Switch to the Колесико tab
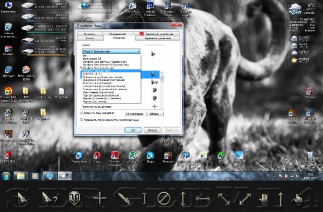Image resolution: width=323 pixels, height=212 pixels. (x=89, y=34)
